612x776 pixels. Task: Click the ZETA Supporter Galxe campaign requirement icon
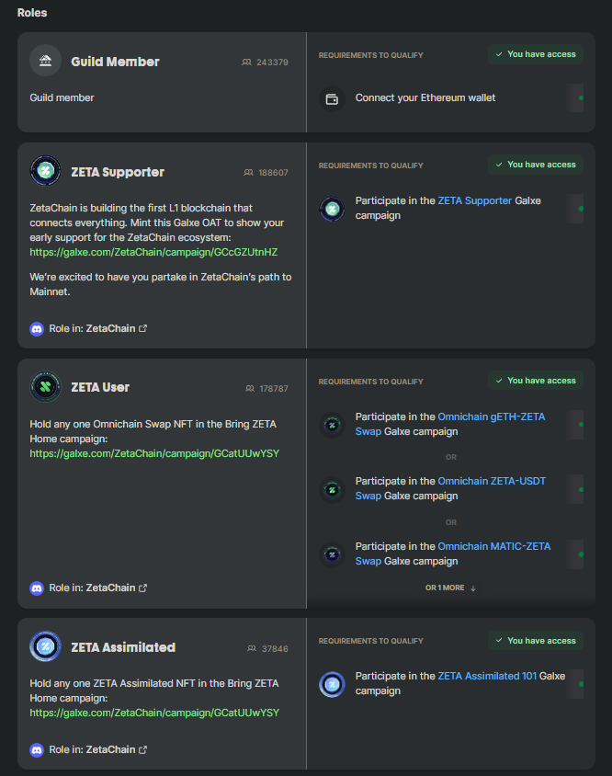(332, 209)
